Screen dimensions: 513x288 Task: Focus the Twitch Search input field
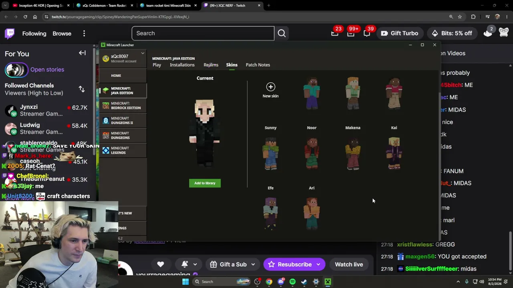pos(203,33)
